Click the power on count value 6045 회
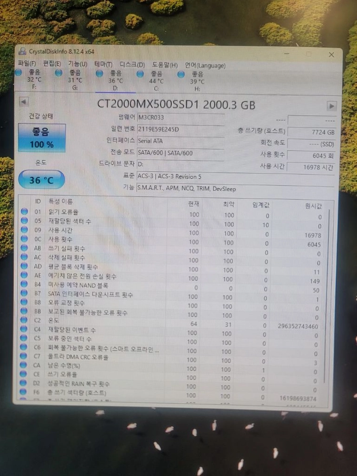 311,156
